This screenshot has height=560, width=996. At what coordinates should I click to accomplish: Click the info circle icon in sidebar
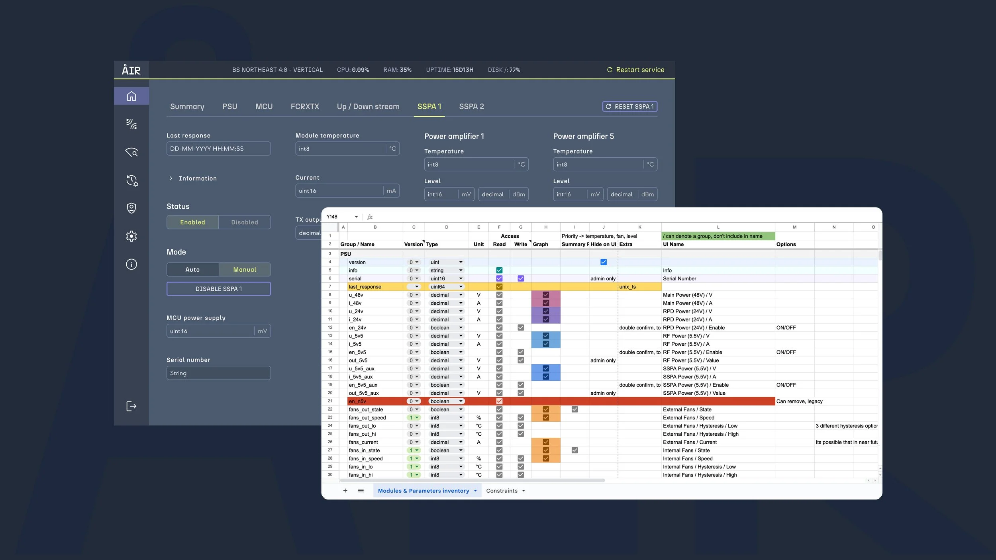tap(131, 264)
